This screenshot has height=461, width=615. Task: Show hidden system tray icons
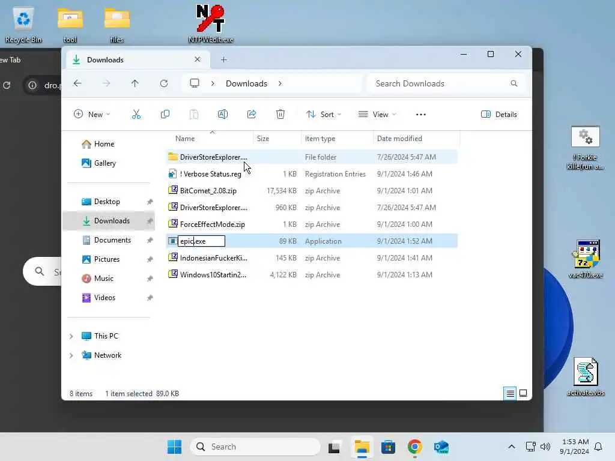[512, 447]
